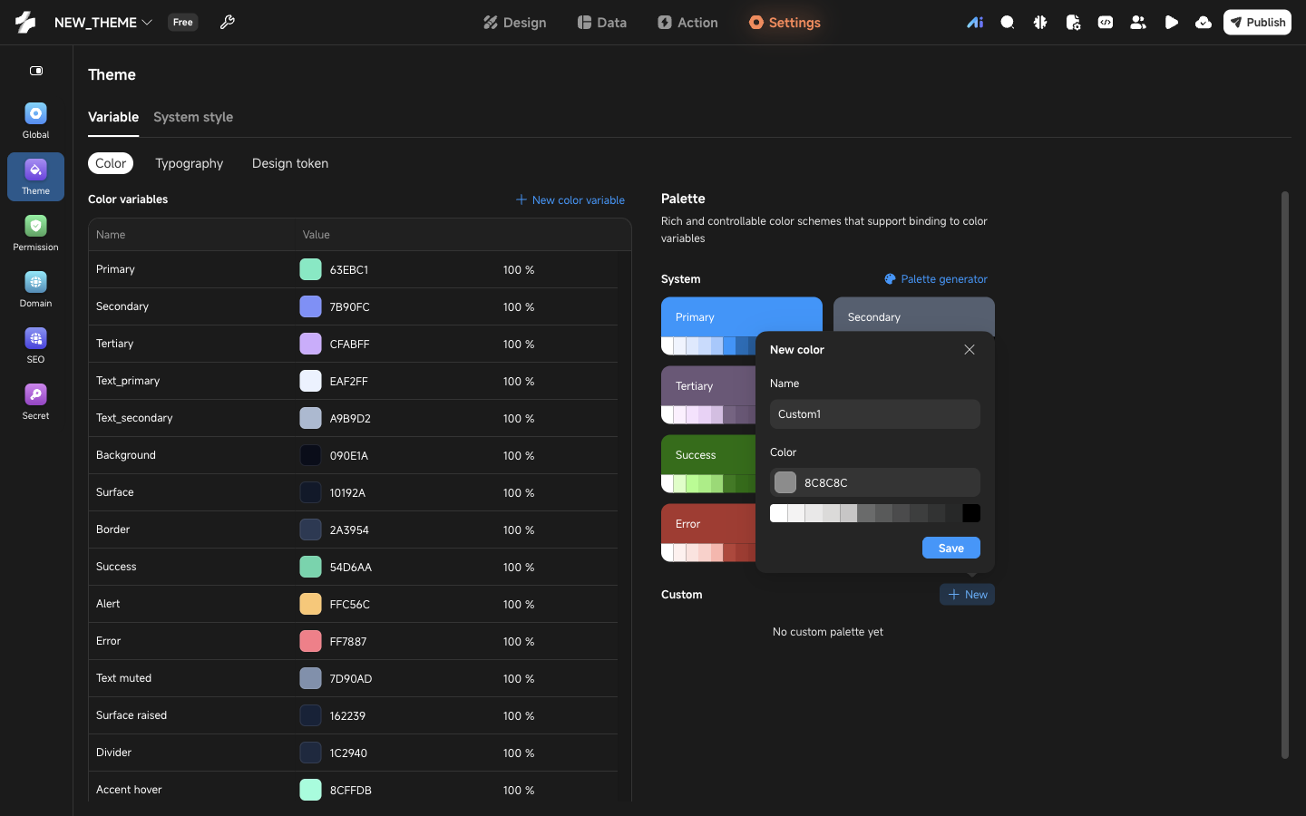Click New color variable link
The image size is (1306, 816).
pos(570,200)
